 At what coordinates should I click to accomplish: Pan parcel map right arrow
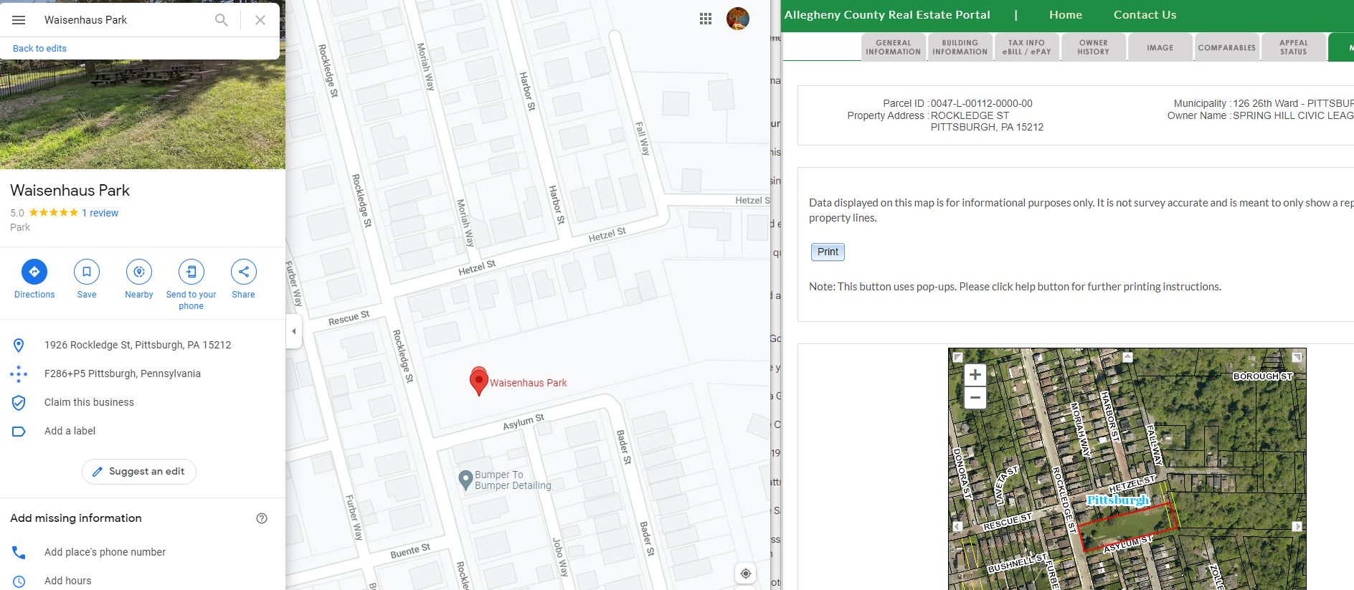pyautogui.click(x=1297, y=526)
